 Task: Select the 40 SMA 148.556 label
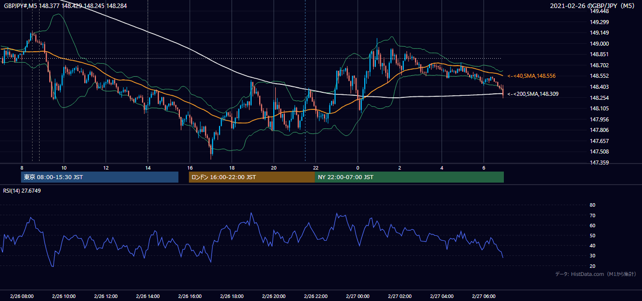(531, 76)
